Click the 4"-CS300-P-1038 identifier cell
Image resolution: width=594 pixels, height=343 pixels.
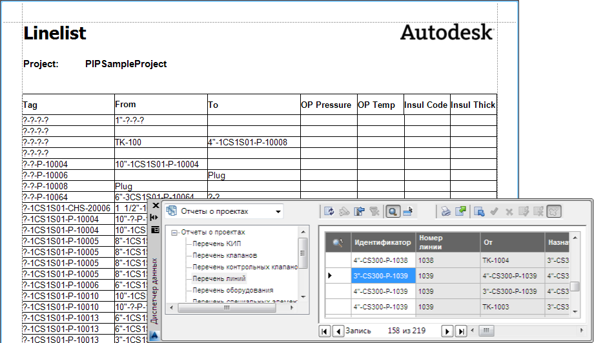click(383, 260)
